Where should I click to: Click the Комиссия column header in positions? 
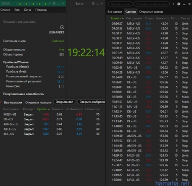point(58,109)
